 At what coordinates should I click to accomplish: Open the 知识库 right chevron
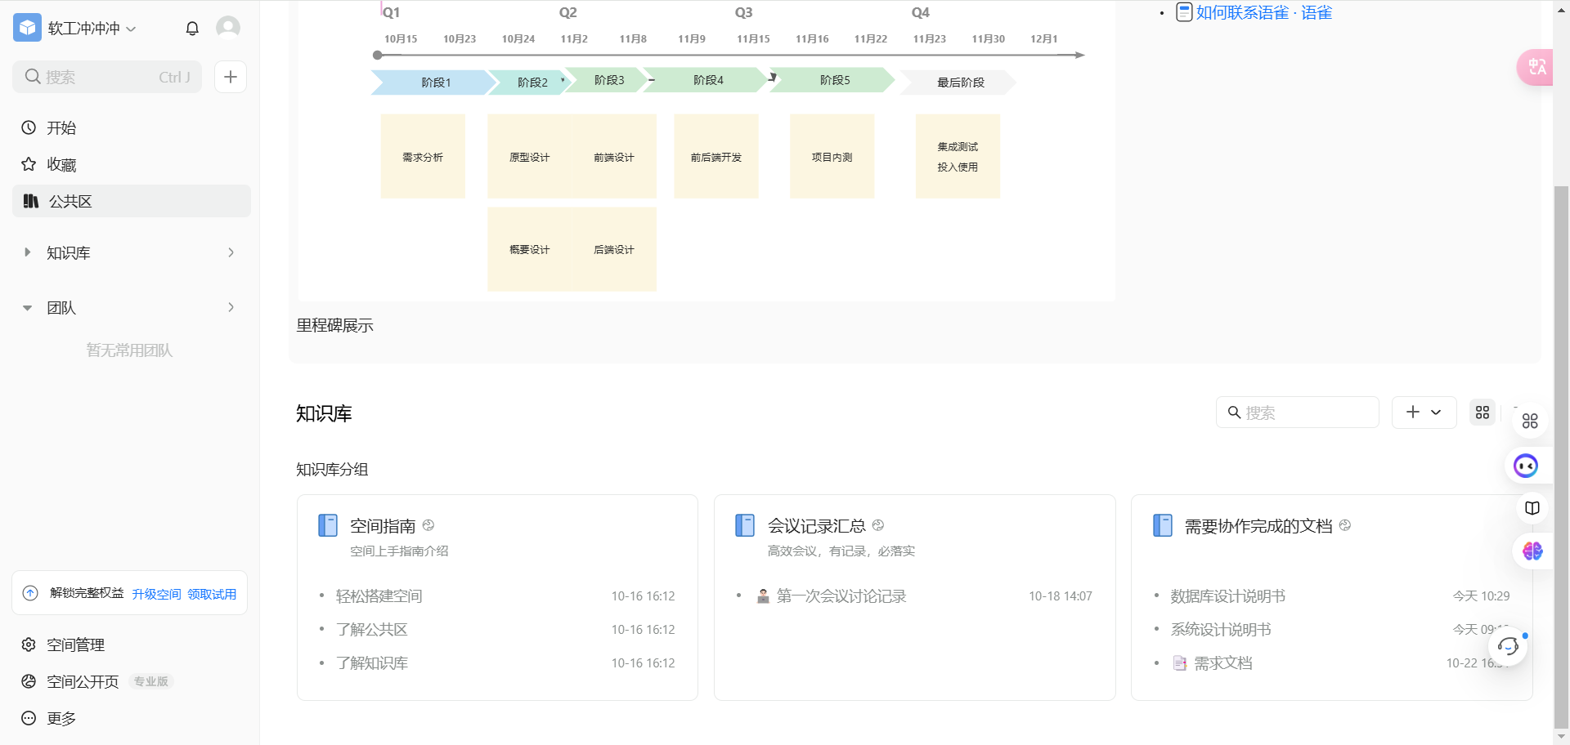pos(231,252)
